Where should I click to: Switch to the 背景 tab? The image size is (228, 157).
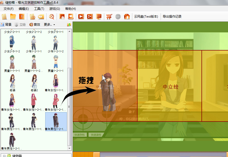pos(6,25)
